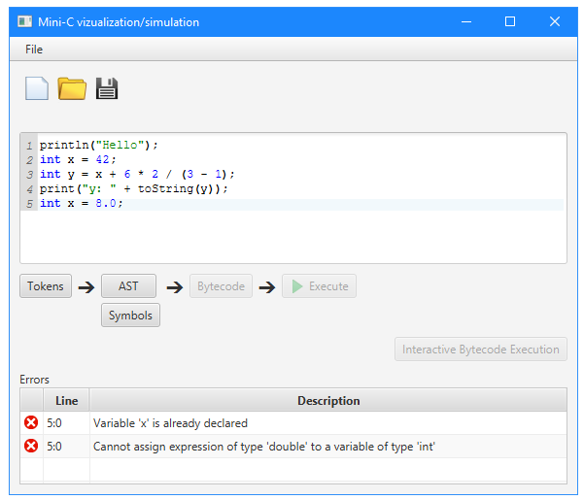Click the New file icon
The height and width of the screenshot is (500, 584).
point(37,88)
